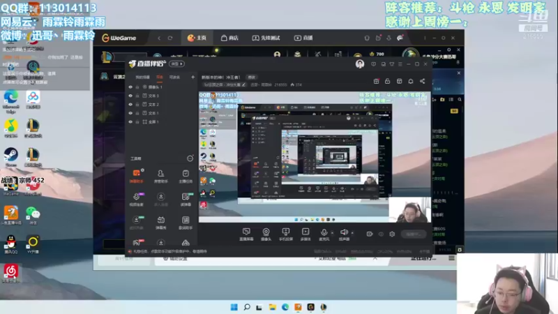Open the WeGame pioneer test tab
Screen dimensions: 558x314
pos(266,38)
